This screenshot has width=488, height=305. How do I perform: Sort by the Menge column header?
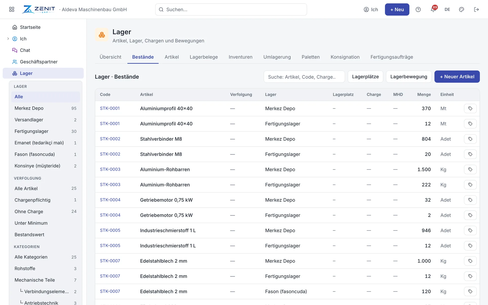pos(424,95)
